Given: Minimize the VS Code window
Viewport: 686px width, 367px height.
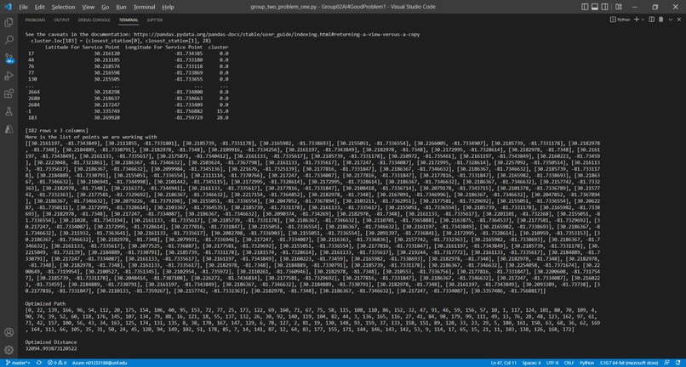Looking at the screenshot, I should [635, 7].
